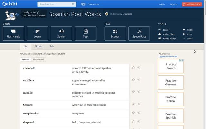Star the caudillo term

tap(133, 92)
